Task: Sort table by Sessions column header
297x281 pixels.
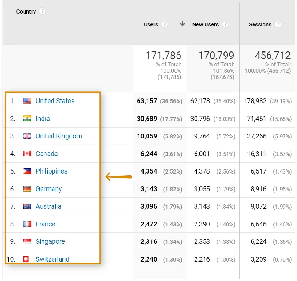Action: pos(260,24)
